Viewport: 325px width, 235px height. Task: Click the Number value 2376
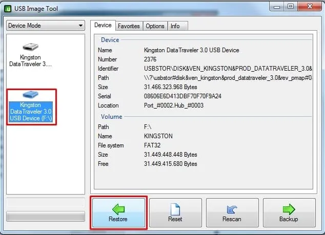150,59
